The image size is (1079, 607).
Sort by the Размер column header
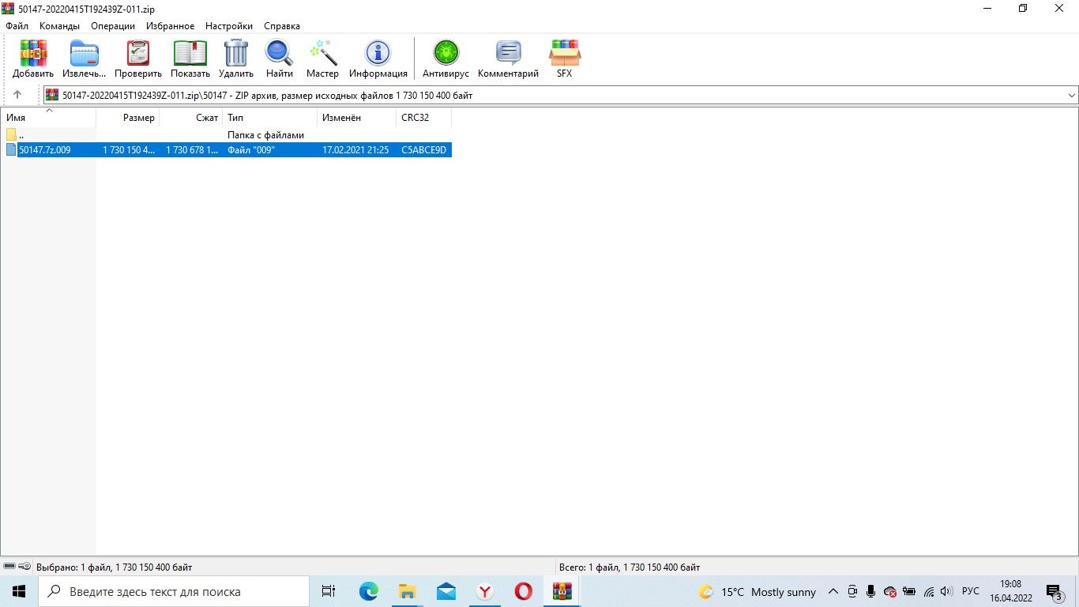click(138, 118)
